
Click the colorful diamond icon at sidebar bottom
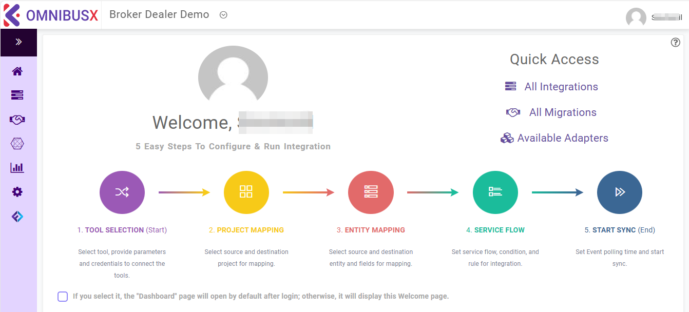click(x=17, y=217)
